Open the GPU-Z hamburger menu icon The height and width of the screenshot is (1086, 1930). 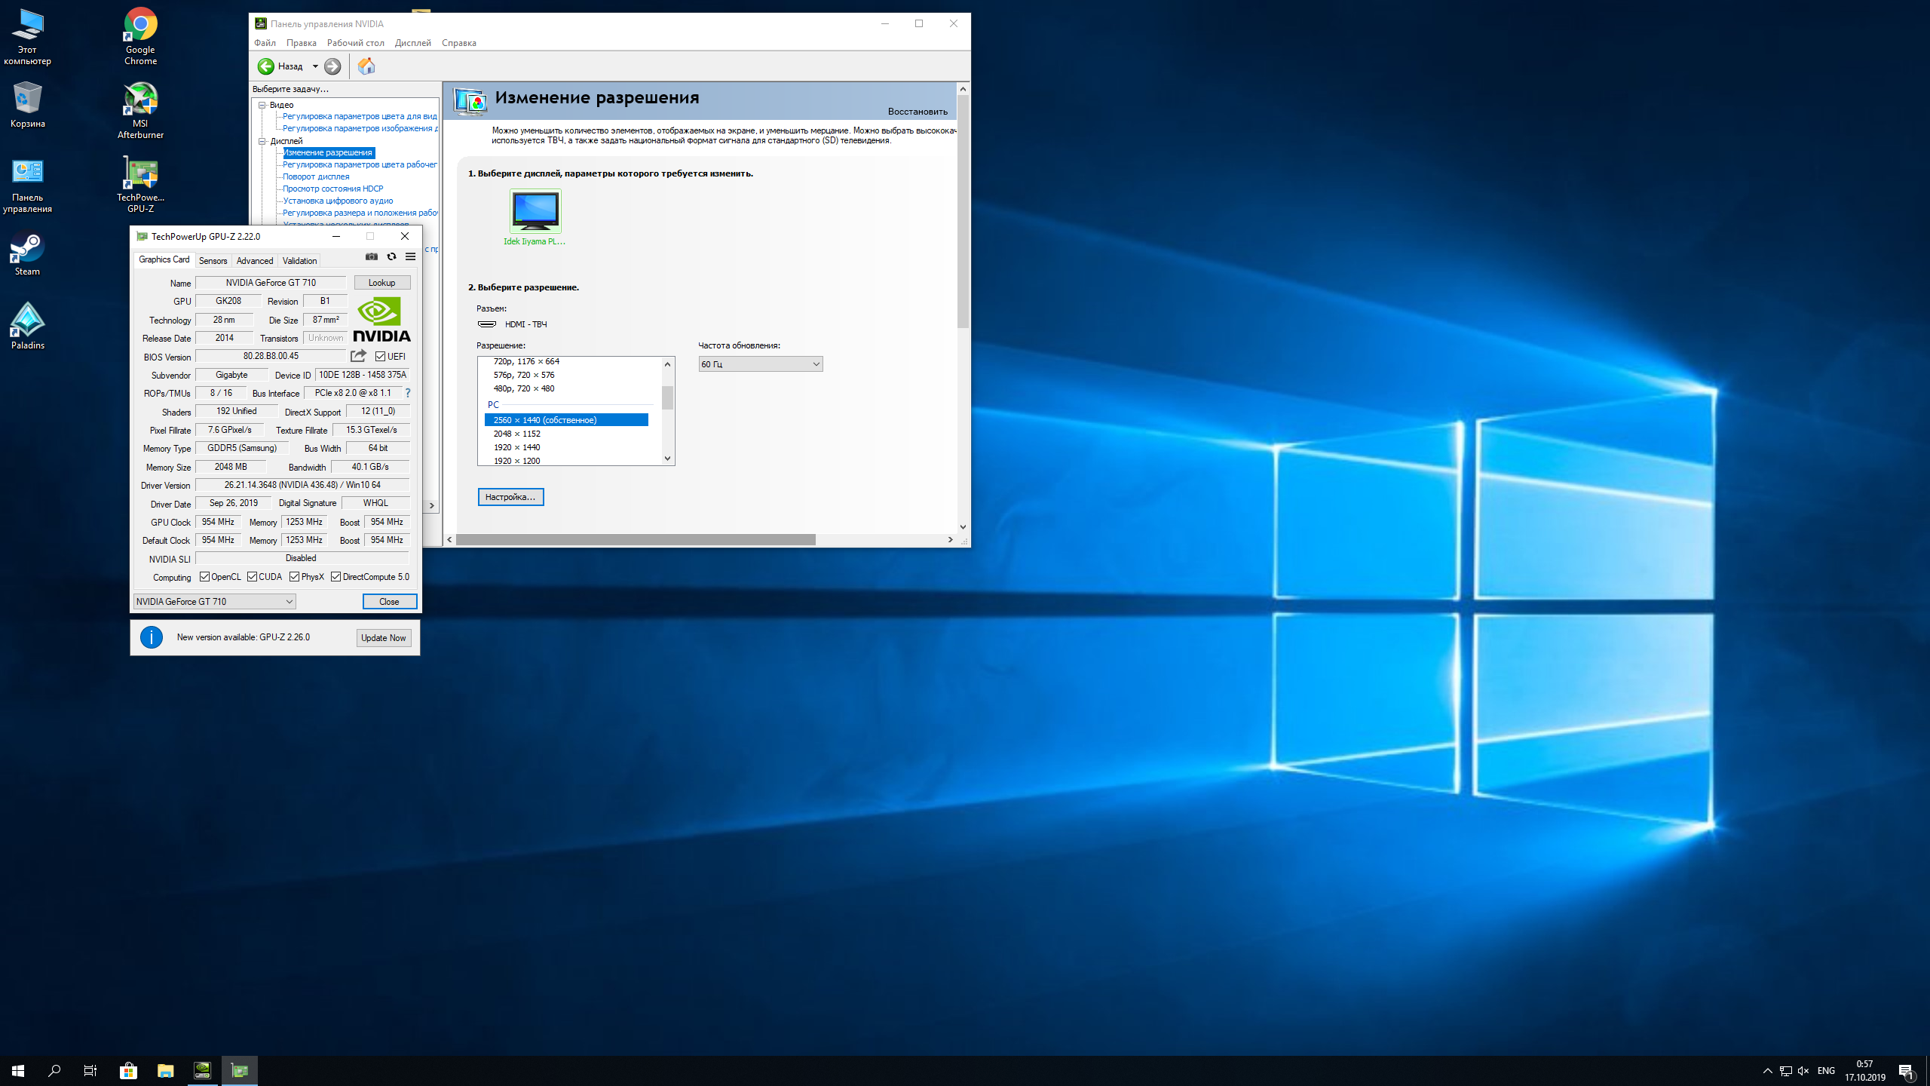tap(411, 256)
